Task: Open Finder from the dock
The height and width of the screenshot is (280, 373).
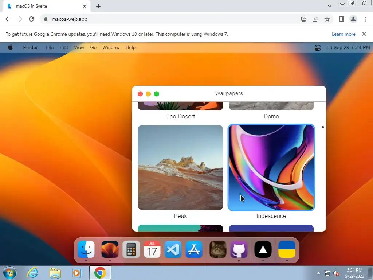Action: click(86, 249)
